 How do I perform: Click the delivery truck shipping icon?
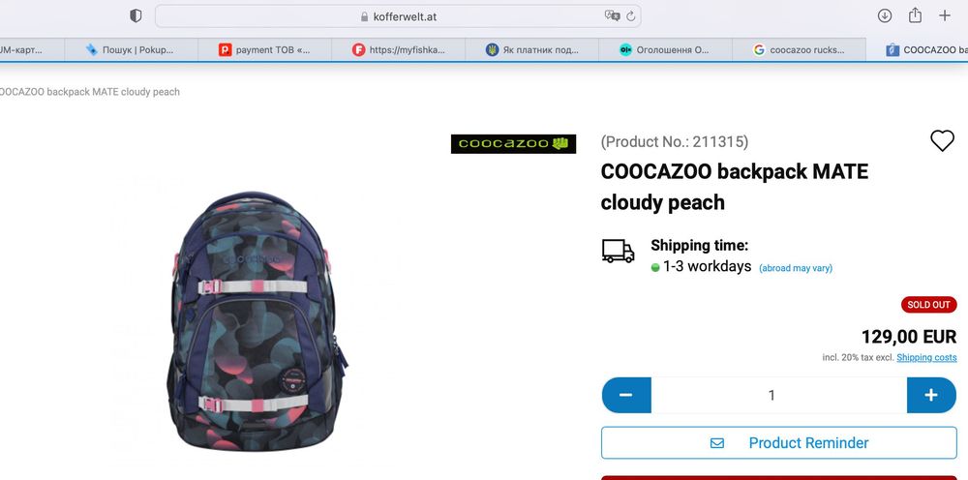(x=618, y=251)
